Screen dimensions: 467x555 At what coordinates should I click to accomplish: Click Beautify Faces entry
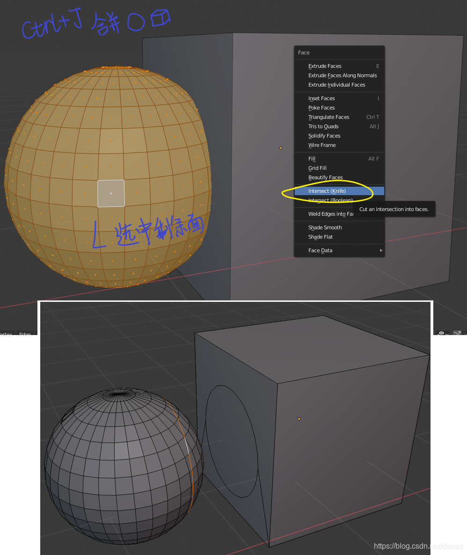click(339, 177)
